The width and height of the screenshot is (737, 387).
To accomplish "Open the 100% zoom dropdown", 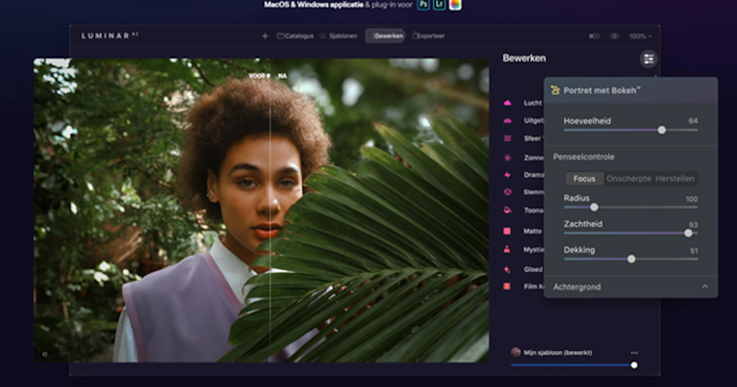I will tap(640, 36).
